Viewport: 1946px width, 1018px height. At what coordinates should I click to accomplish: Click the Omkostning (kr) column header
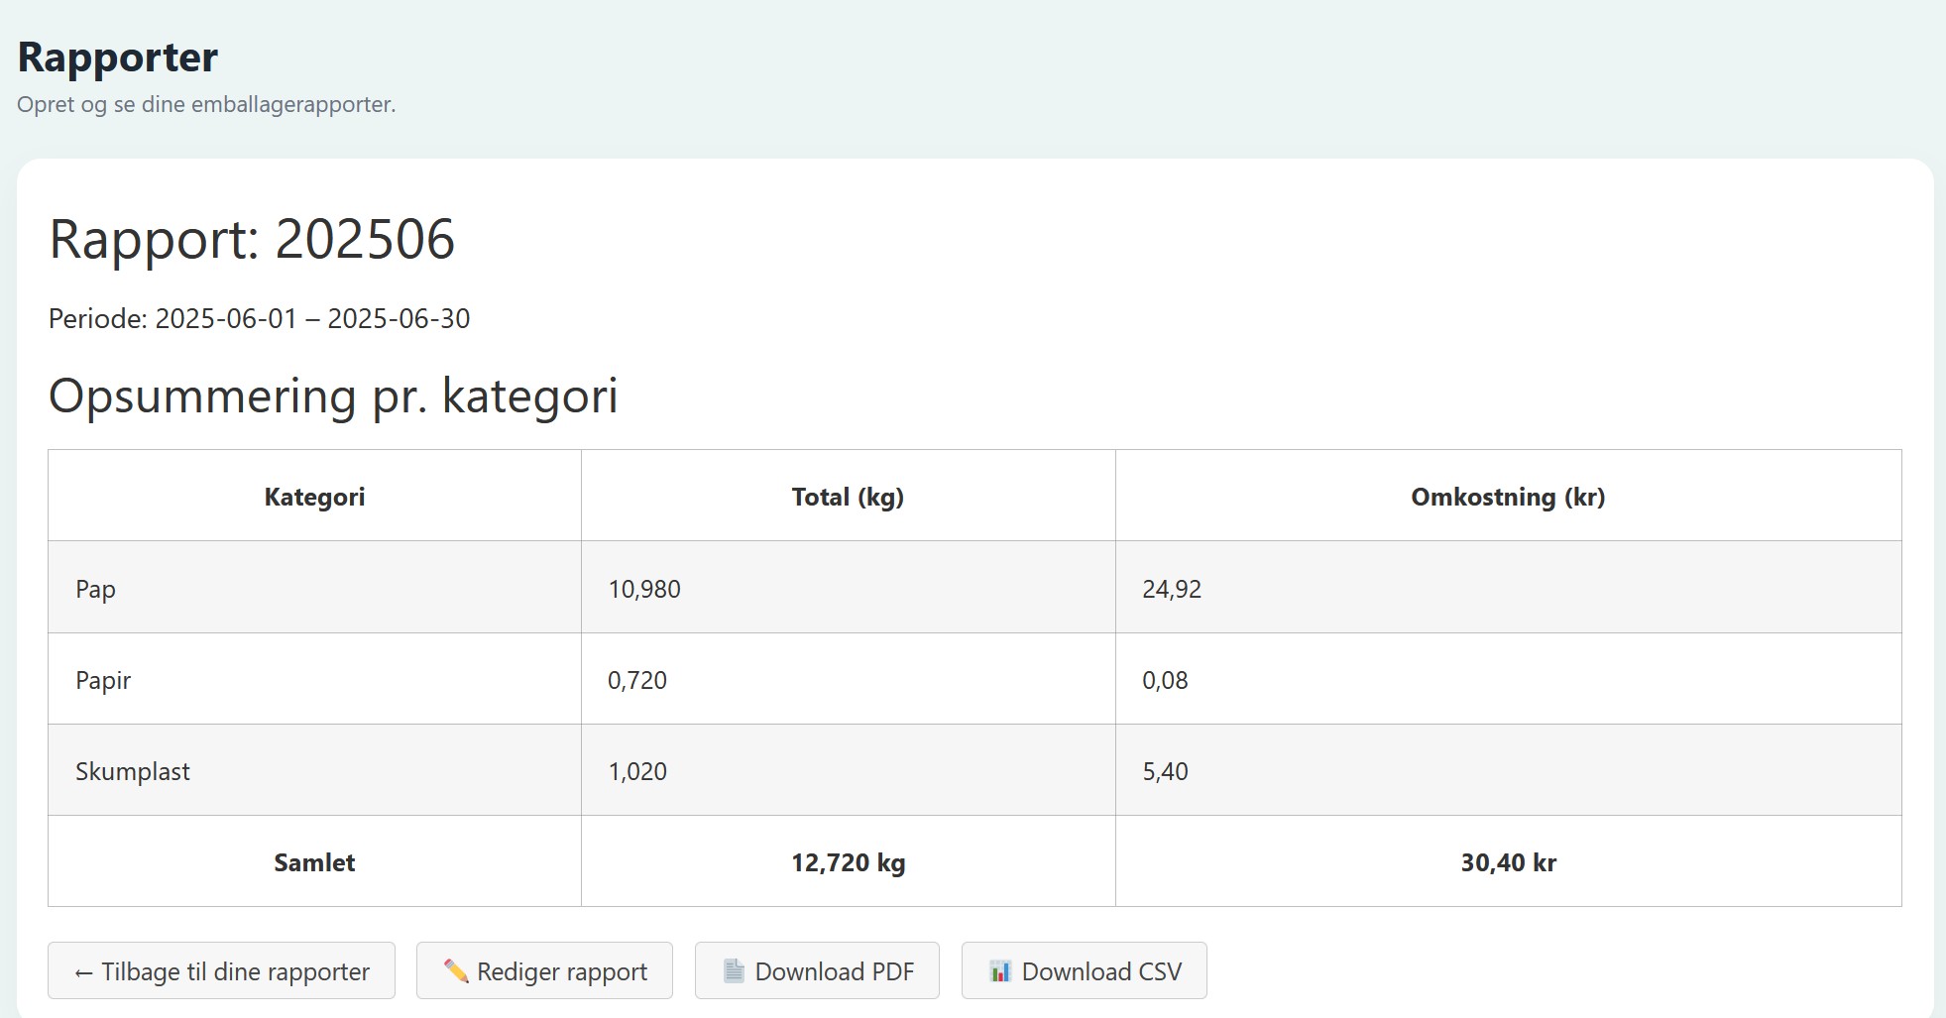(x=1507, y=497)
